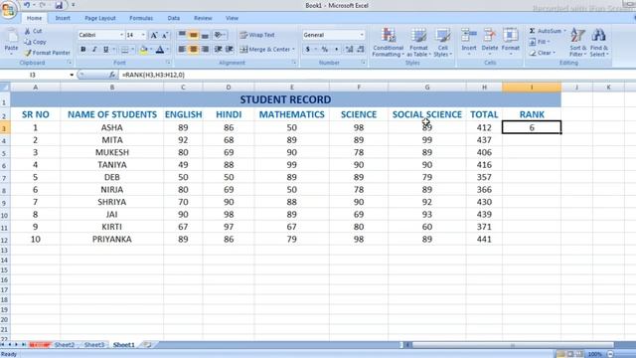Image resolution: width=636 pixels, height=358 pixels.
Task: Open Find & Select menu
Action: click(x=598, y=42)
